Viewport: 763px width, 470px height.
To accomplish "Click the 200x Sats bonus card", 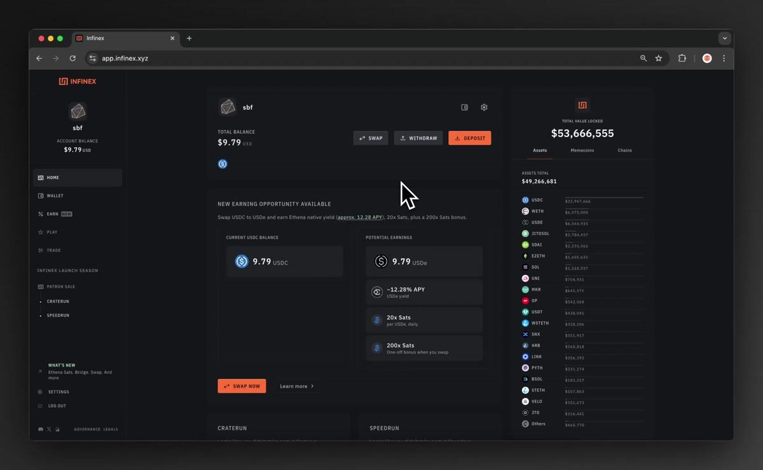I will 424,348.
